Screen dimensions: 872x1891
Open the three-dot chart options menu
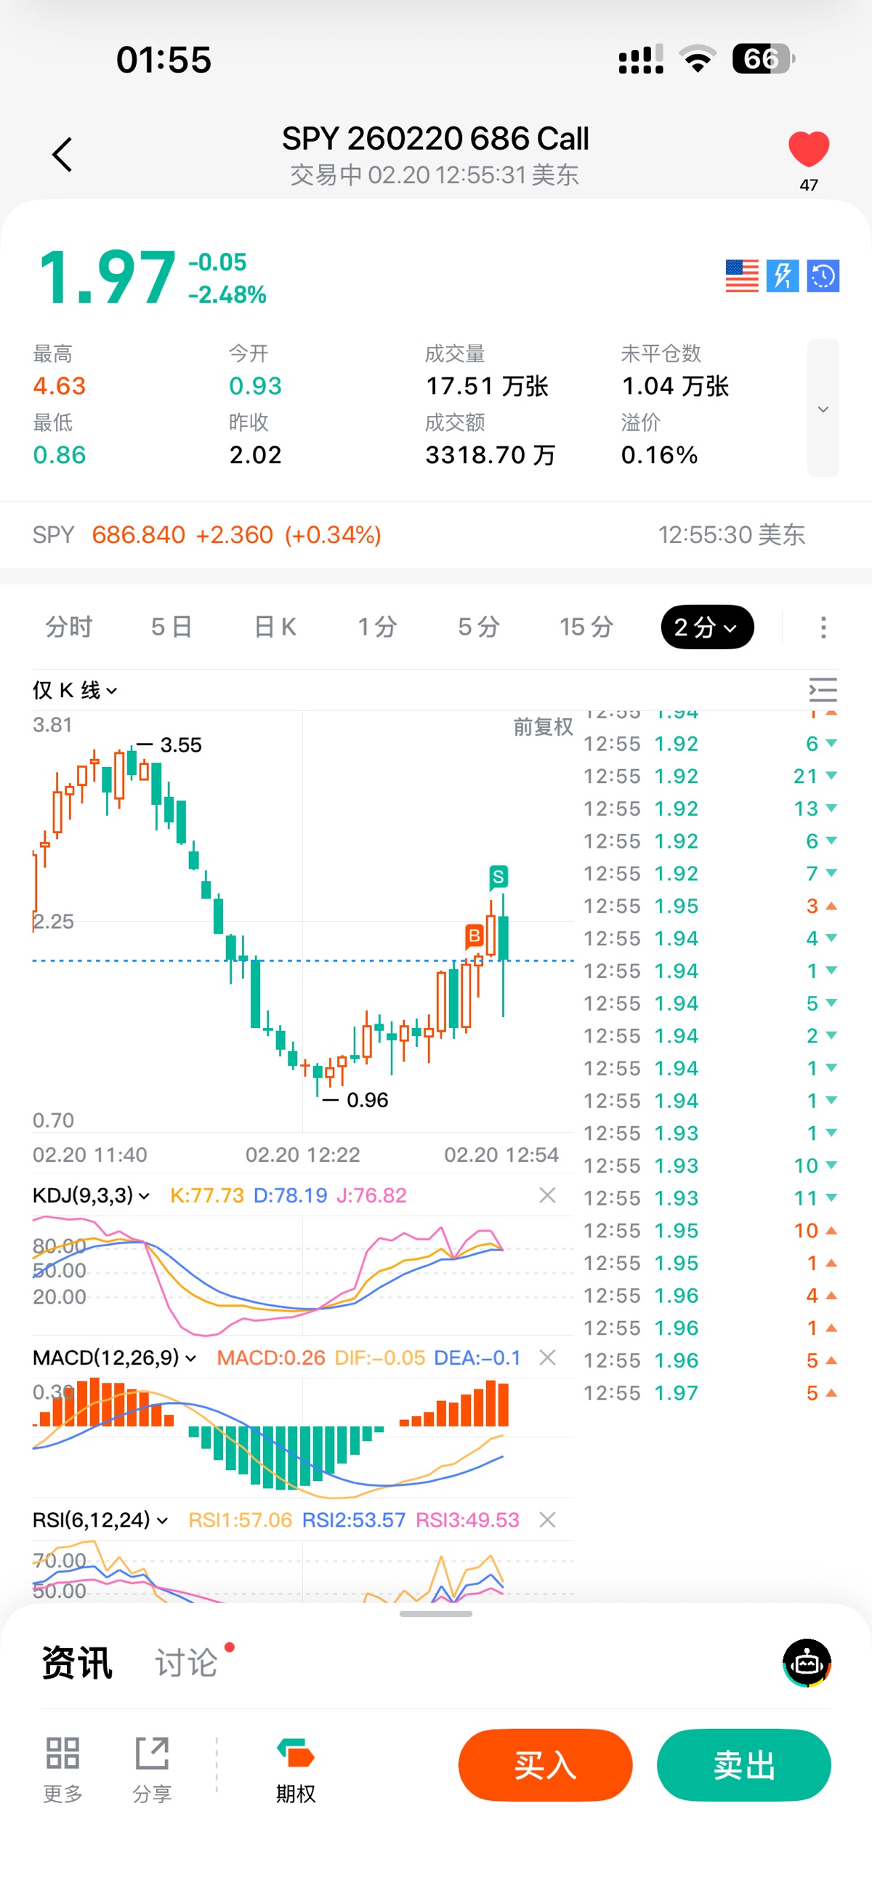tap(823, 627)
